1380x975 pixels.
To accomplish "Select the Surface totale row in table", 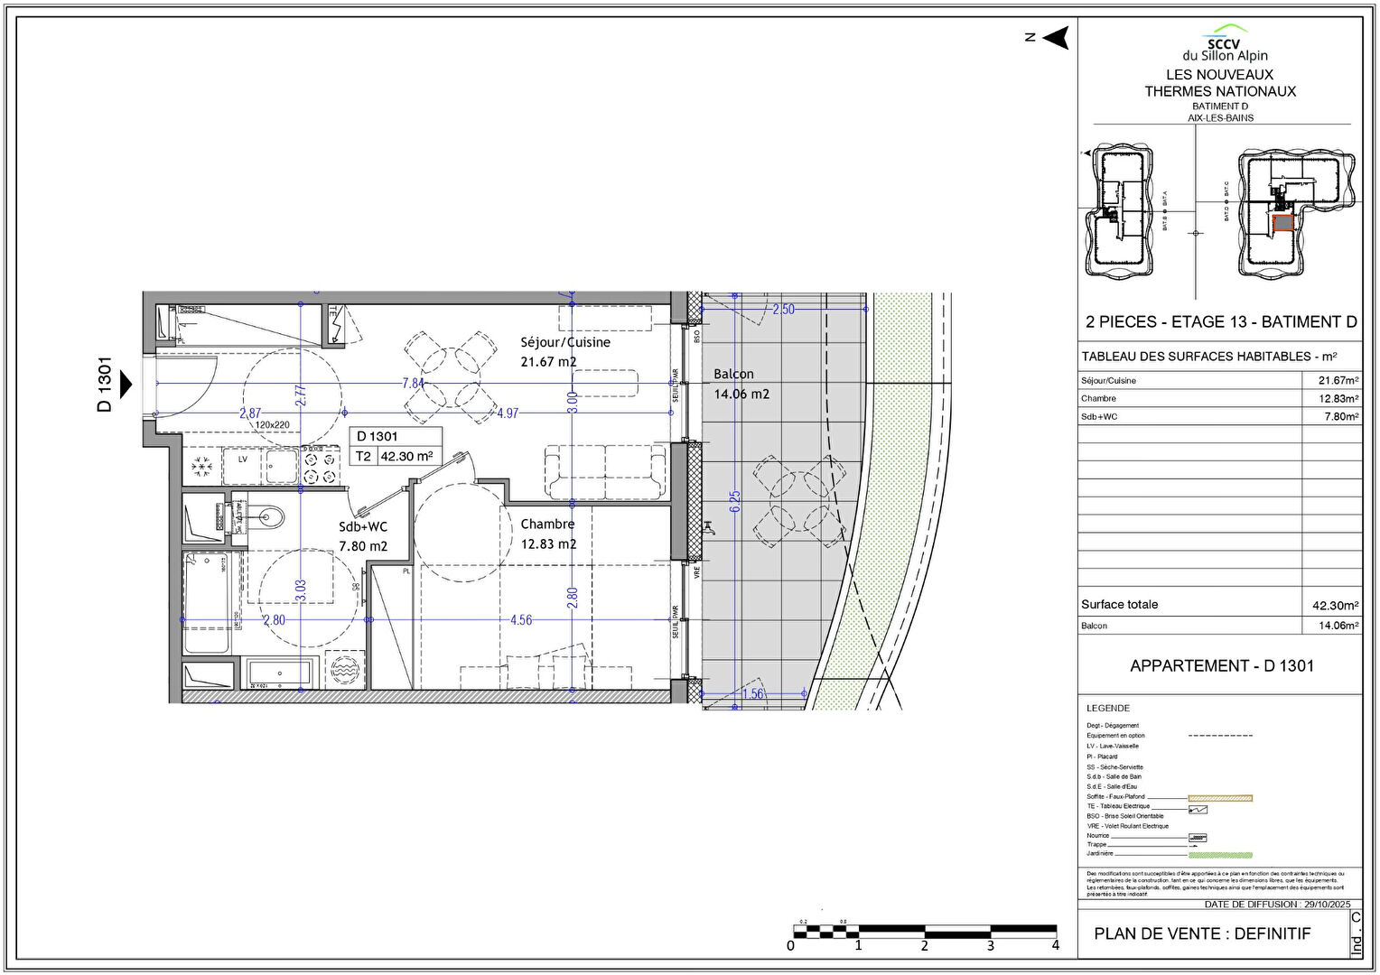I will coord(1219,605).
